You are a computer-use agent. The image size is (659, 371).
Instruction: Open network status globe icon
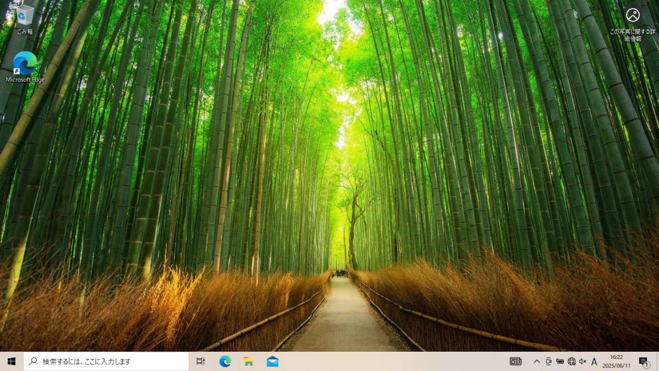tap(571, 361)
